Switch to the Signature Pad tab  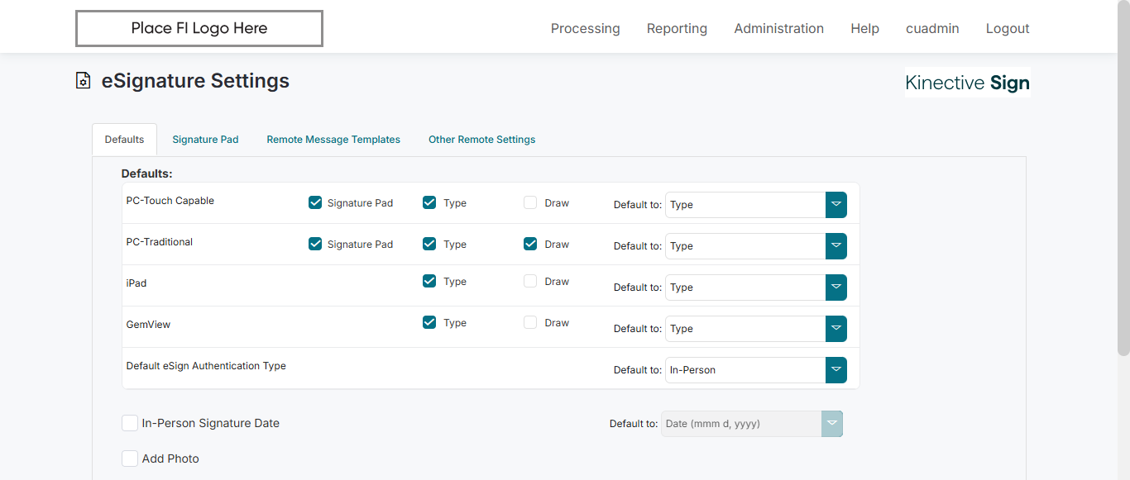[x=205, y=140]
